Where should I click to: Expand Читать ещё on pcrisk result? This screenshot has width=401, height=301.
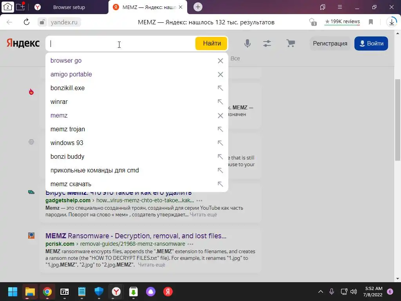click(152, 265)
